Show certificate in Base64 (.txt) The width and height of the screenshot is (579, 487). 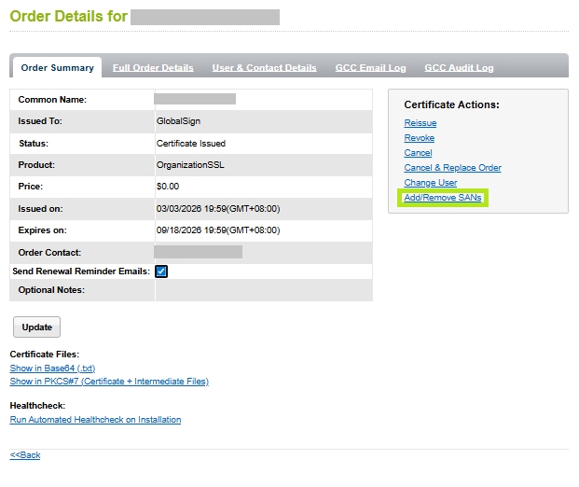pos(52,369)
